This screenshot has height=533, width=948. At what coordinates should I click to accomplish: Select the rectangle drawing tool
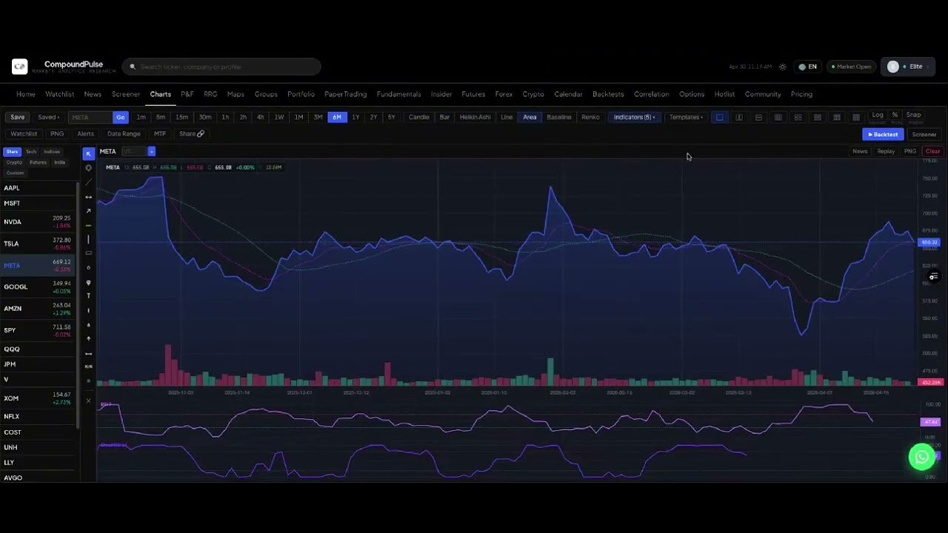[88, 253]
